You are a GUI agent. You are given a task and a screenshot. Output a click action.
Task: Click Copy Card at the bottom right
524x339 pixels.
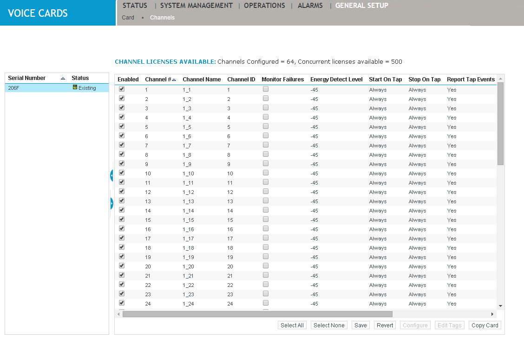point(485,325)
